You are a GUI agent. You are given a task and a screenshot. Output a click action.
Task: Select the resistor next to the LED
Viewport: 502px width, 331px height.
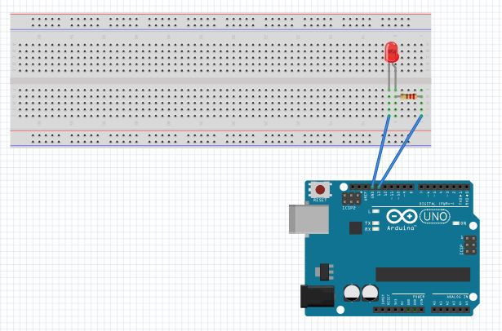tap(408, 96)
